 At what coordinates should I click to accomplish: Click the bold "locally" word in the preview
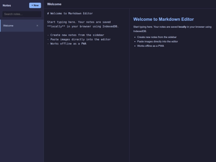coord(182,27)
